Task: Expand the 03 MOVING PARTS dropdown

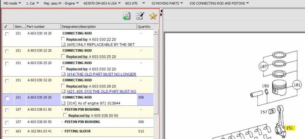Action: pyautogui.click(x=167, y=3)
